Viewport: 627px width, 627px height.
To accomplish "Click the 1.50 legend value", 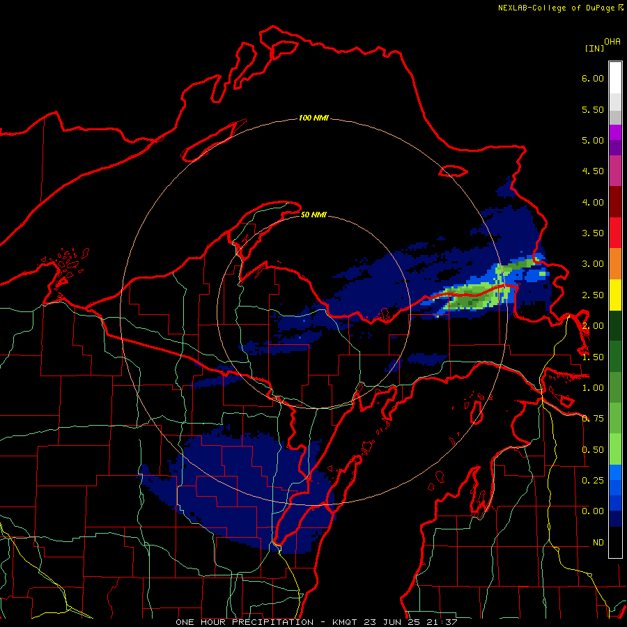I will [593, 357].
